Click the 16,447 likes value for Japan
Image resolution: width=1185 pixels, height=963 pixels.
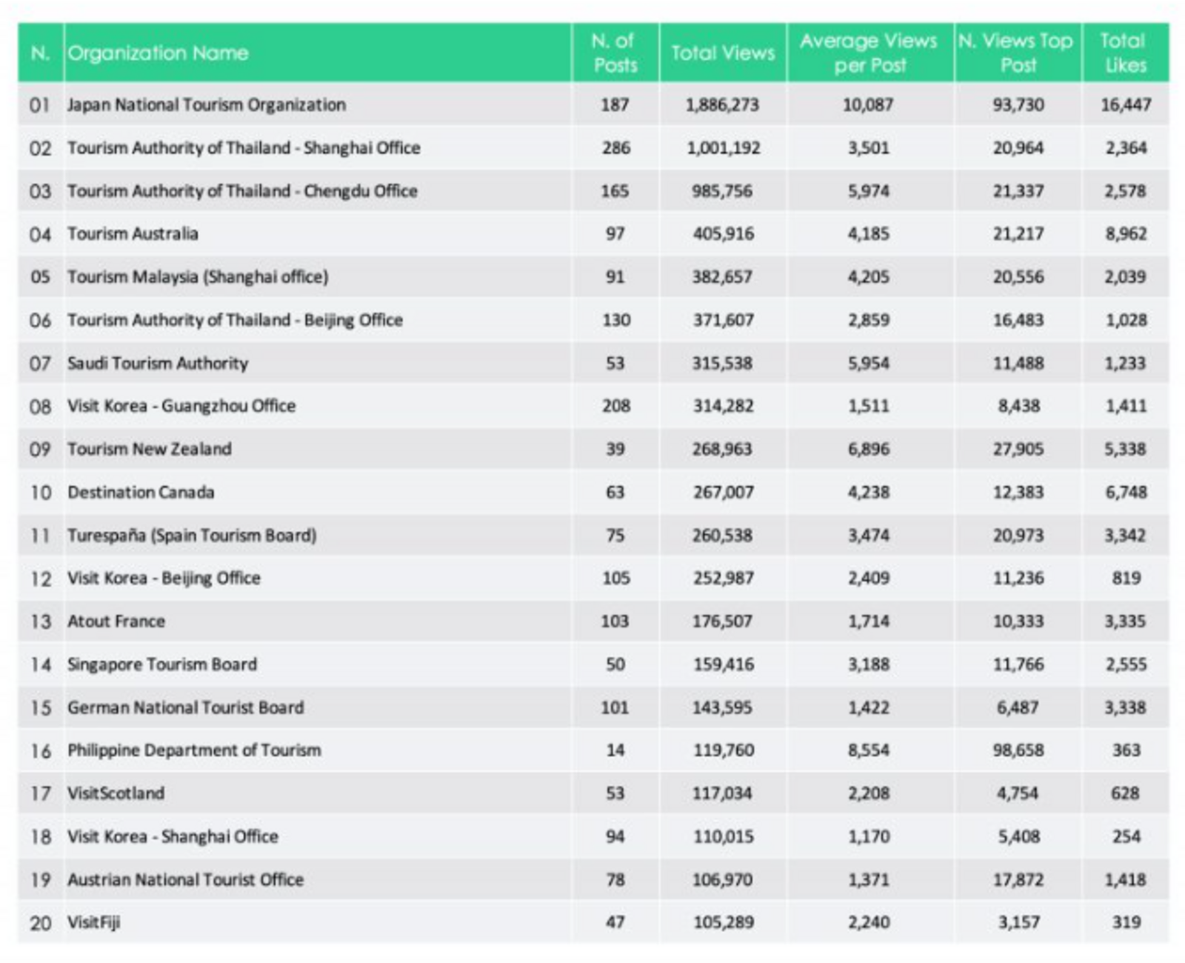[x=1129, y=104]
